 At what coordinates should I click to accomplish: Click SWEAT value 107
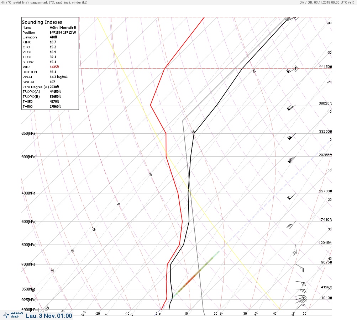tap(52, 82)
